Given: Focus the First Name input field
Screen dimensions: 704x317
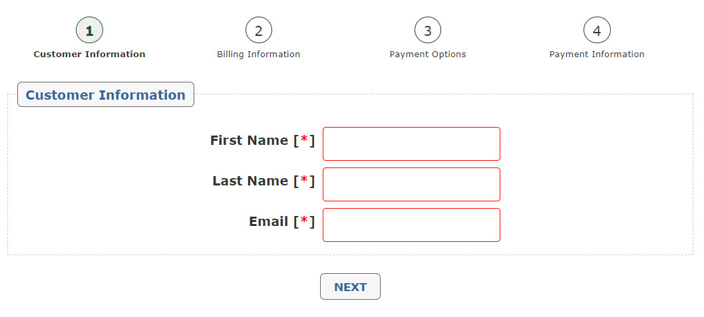Looking at the screenshot, I should point(411,144).
